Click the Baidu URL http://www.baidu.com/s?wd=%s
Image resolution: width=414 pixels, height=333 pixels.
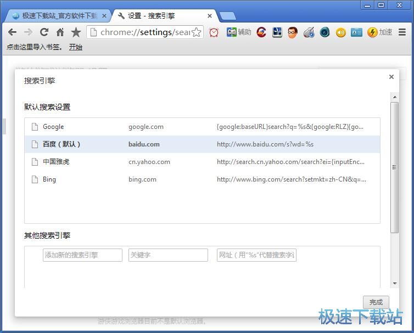click(265, 144)
